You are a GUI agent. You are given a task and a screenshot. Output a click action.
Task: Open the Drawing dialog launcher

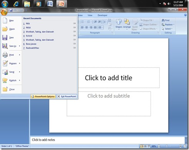(158, 33)
